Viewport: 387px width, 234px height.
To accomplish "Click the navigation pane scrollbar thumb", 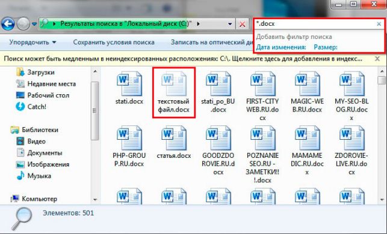I will point(94,111).
